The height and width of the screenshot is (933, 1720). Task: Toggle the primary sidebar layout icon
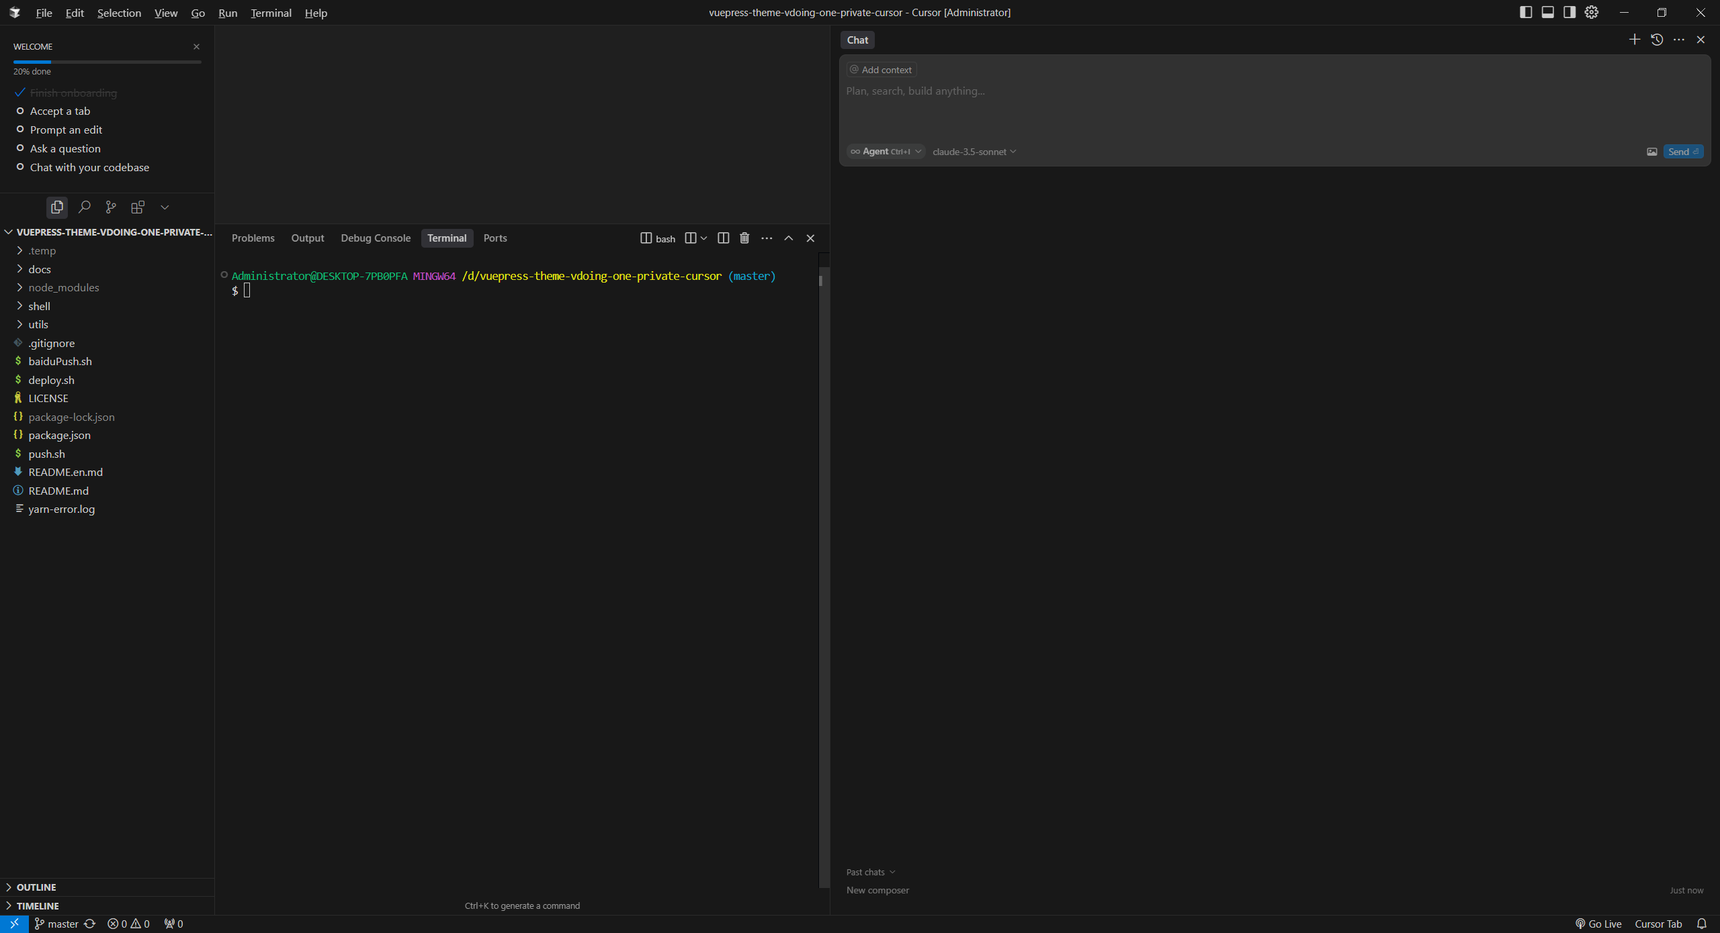tap(1526, 12)
